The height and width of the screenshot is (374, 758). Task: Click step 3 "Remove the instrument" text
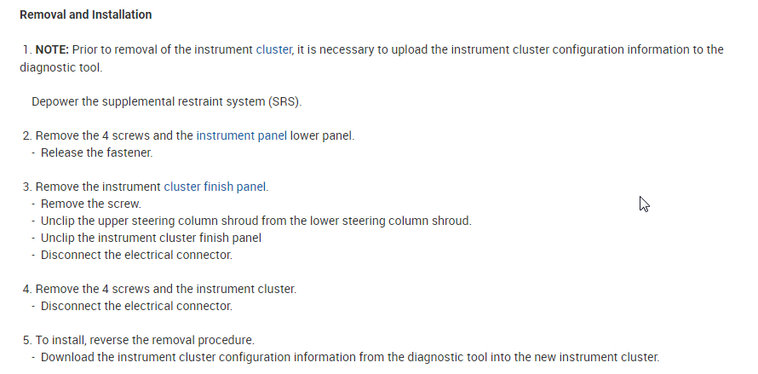(98, 187)
